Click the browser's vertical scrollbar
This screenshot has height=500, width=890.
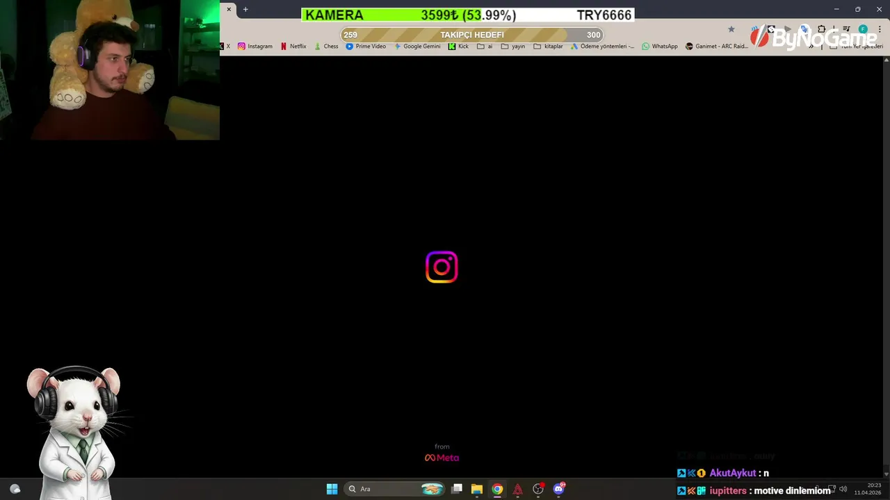tap(886, 266)
